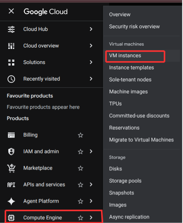Expand the Agent Platform chevron
This screenshot has width=183, height=223.
(91, 201)
